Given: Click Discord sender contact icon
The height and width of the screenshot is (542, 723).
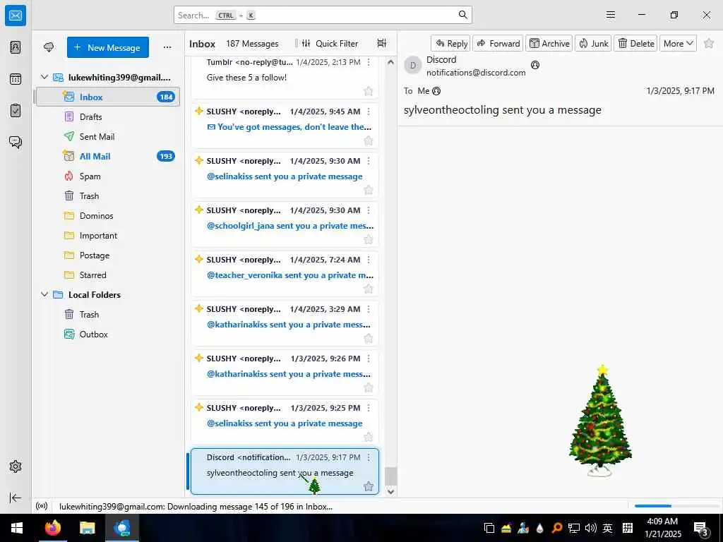Looking at the screenshot, I should (x=535, y=65).
